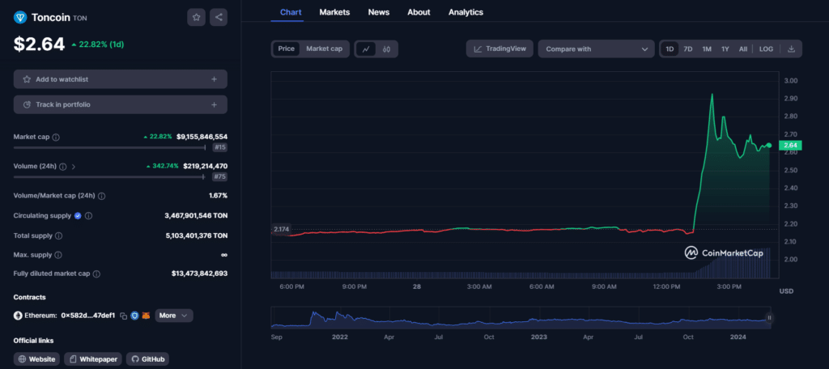Select the line chart view icon
This screenshot has width=829, height=369.
366,49
